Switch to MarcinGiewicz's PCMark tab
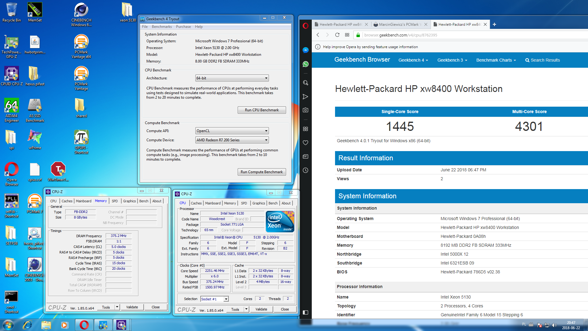588x331 pixels. (400, 24)
